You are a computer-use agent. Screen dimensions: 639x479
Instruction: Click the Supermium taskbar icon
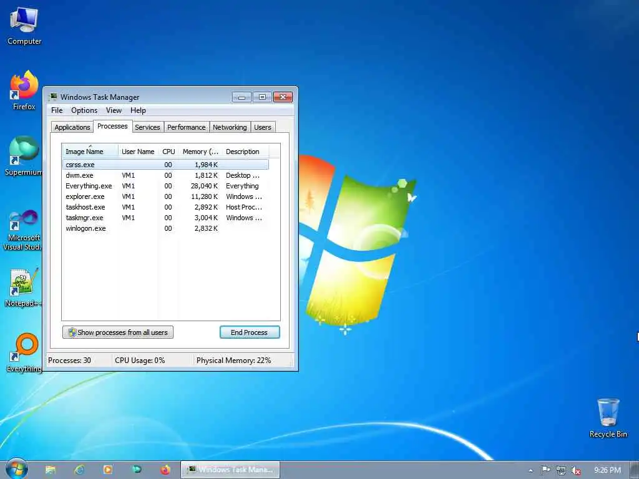tap(137, 470)
